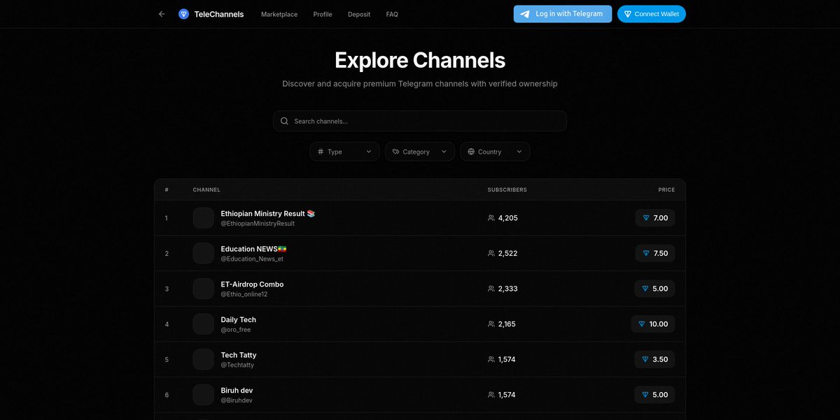Focus the Search channels input field
Viewport: 840px width, 420px height.
coord(420,121)
